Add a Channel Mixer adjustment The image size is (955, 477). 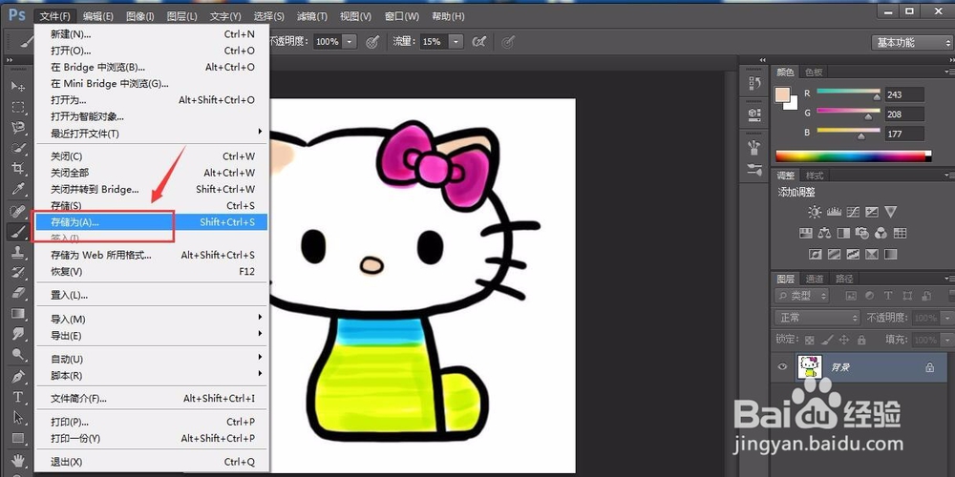(x=881, y=233)
